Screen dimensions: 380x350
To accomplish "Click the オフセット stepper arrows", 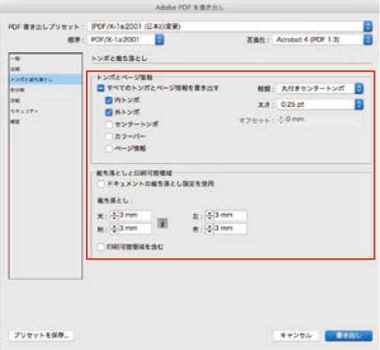I will 281,120.
